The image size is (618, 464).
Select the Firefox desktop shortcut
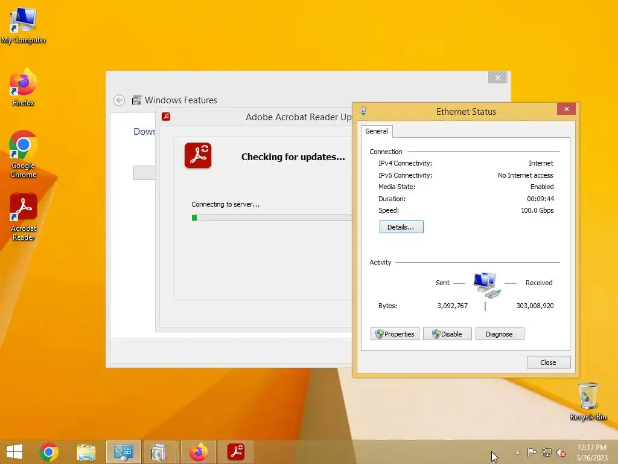pyautogui.click(x=24, y=88)
